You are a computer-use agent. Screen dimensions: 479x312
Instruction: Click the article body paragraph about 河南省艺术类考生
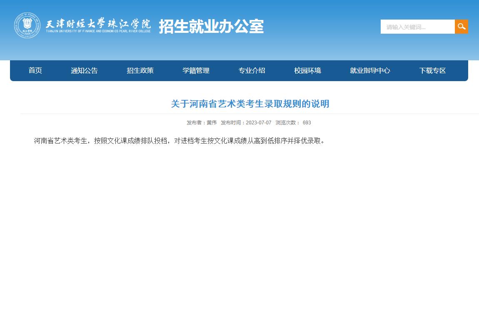(x=180, y=141)
